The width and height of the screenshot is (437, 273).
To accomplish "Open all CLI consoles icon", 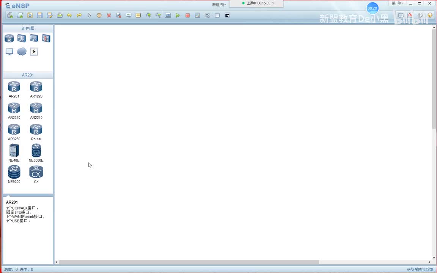I will (228, 15).
